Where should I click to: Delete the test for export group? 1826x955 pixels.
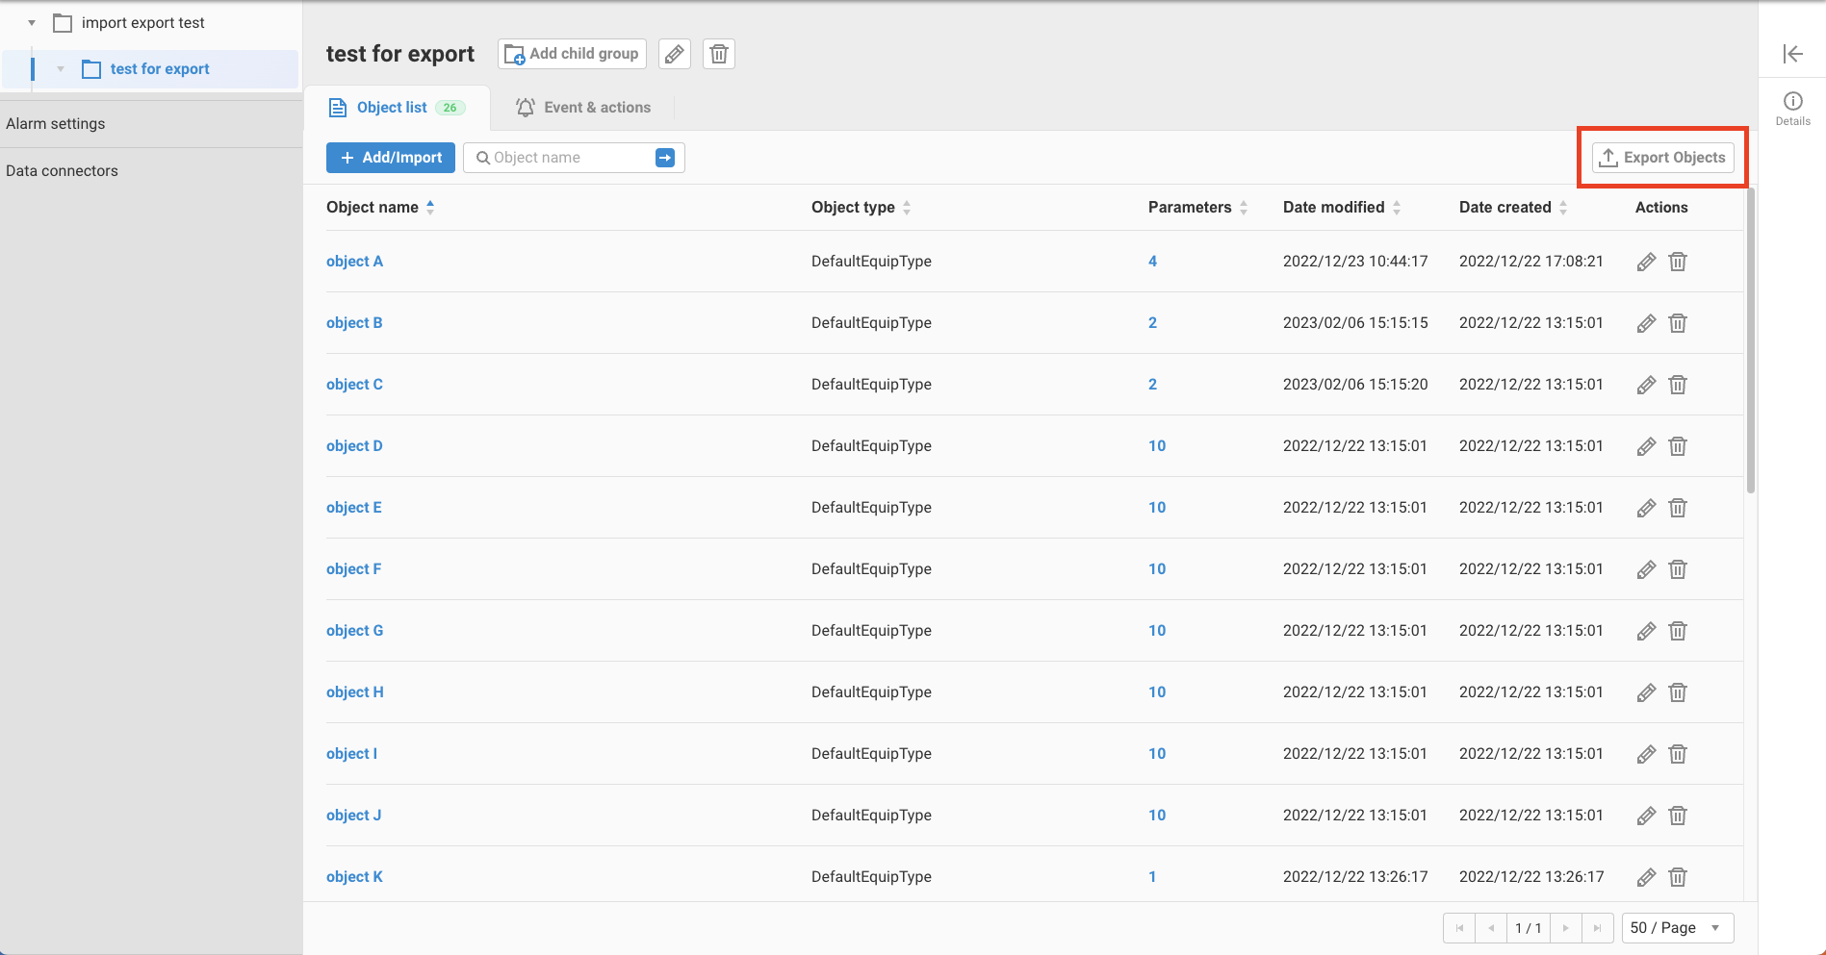click(719, 54)
